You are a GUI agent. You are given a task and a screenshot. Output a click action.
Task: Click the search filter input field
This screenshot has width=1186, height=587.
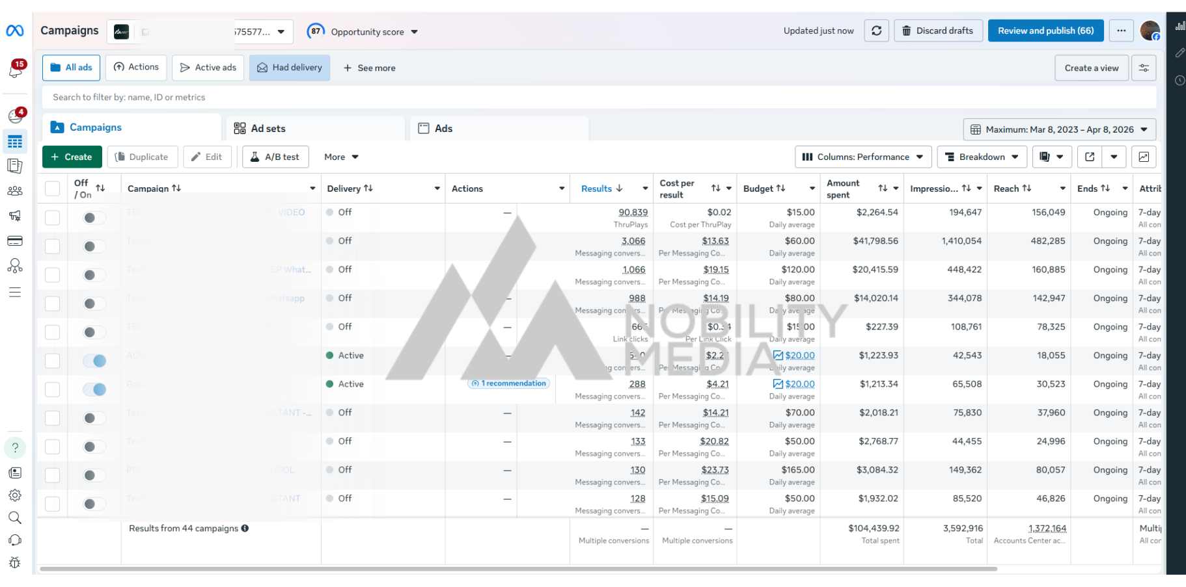(599, 98)
